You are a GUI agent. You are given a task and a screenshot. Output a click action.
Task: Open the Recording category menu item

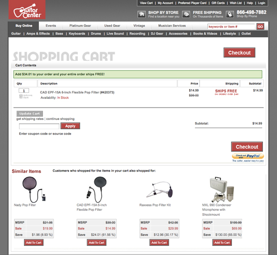137,33
